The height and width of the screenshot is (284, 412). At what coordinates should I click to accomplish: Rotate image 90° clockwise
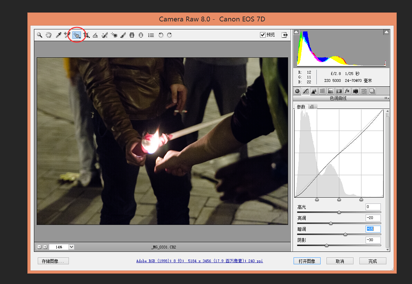tap(169, 35)
